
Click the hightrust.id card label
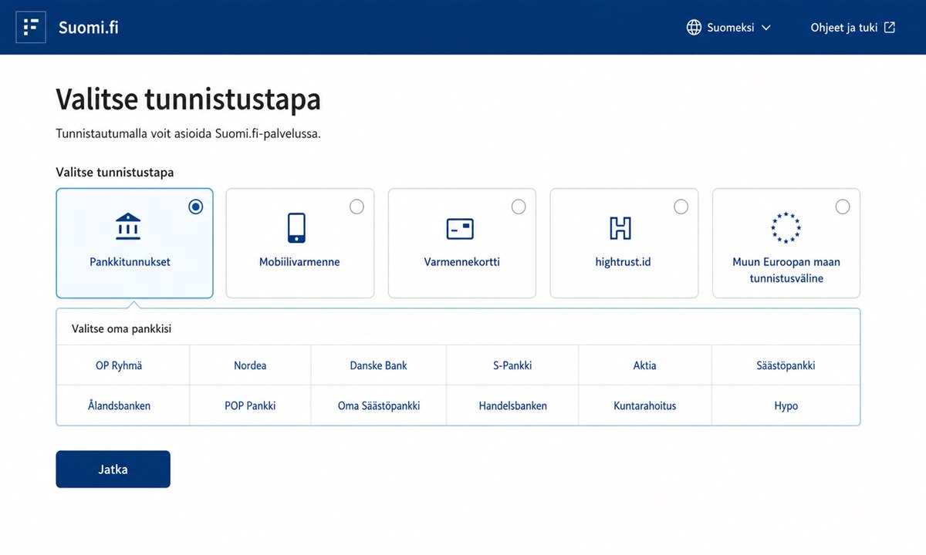(x=623, y=262)
